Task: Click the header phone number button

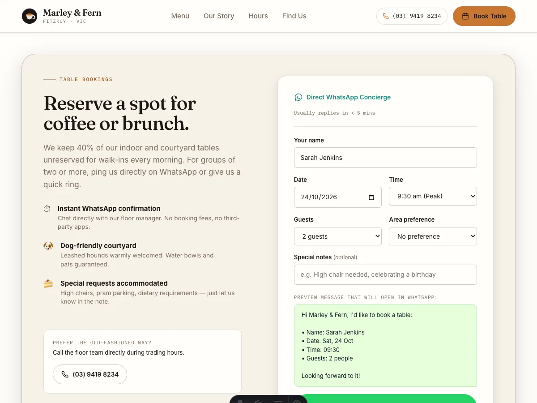Action: coord(412,16)
